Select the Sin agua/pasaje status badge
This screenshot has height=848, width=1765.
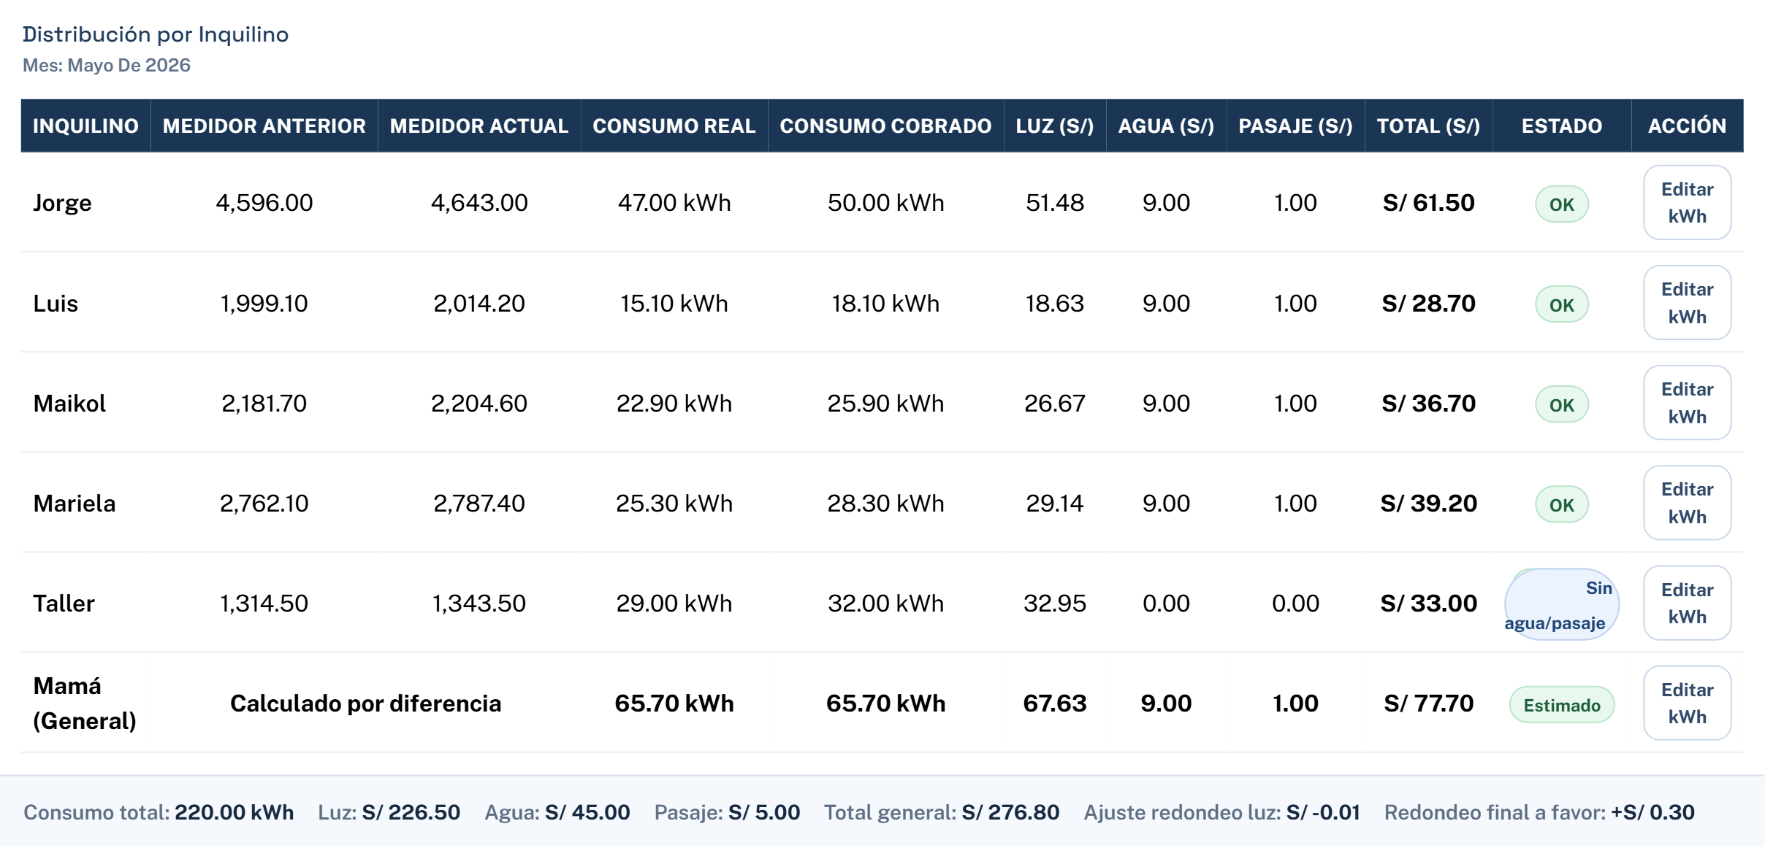tap(1562, 605)
